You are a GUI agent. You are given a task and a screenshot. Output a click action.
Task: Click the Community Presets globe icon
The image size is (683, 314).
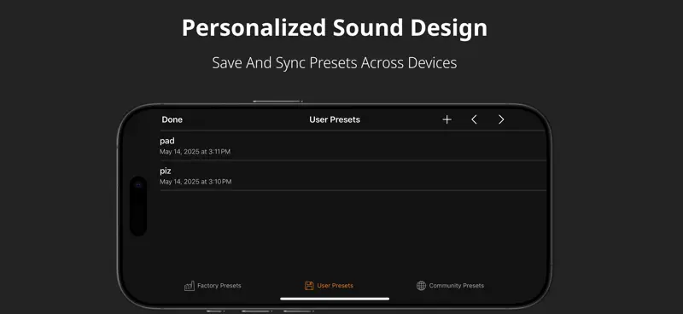421,286
